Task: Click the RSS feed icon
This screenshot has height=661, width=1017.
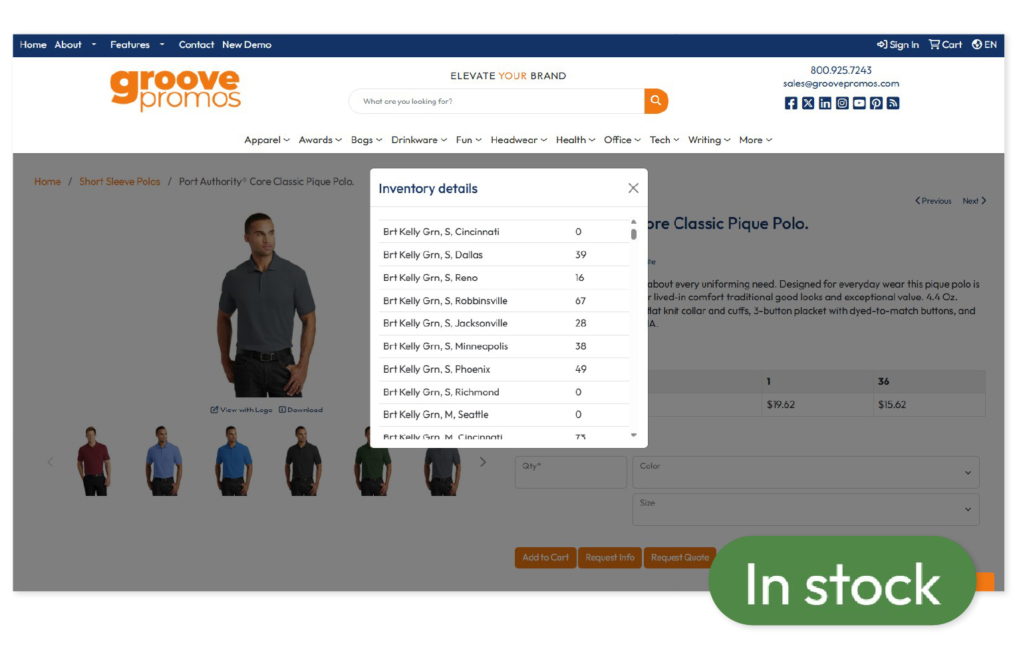Action: (x=893, y=103)
